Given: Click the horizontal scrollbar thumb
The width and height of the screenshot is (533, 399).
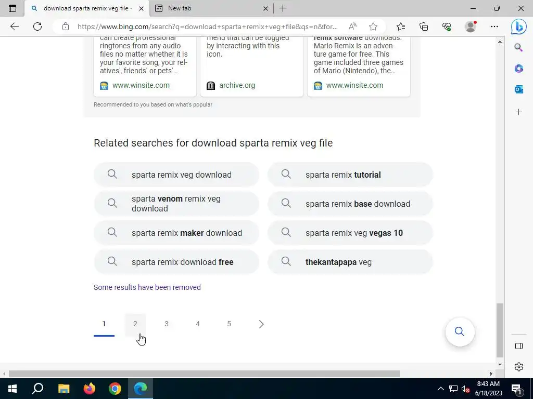Looking at the screenshot, I should [x=204, y=374].
